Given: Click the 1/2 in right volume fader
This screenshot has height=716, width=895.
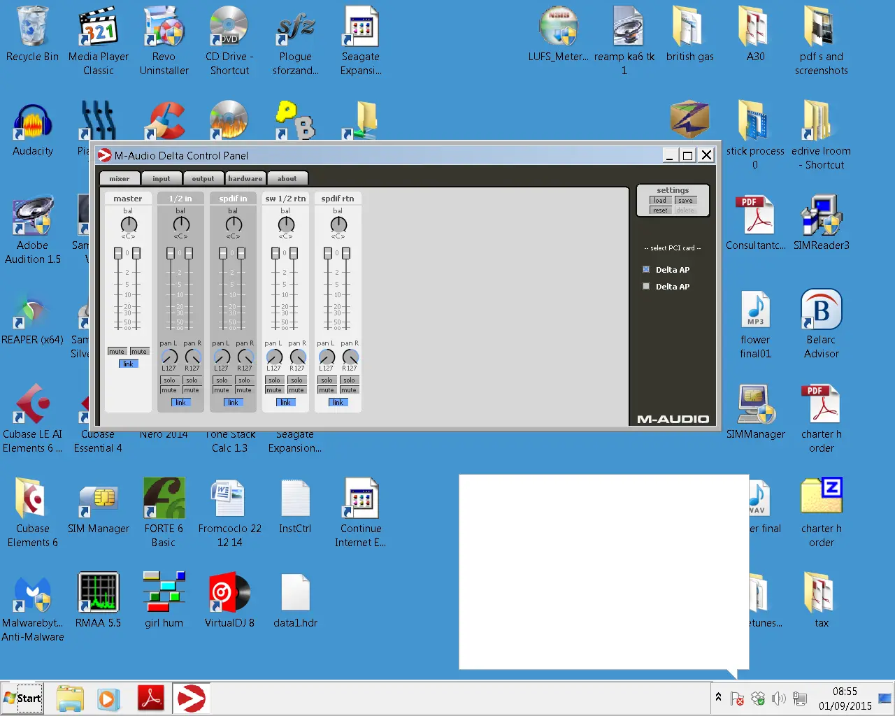Looking at the screenshot, I should coord(189,253).
